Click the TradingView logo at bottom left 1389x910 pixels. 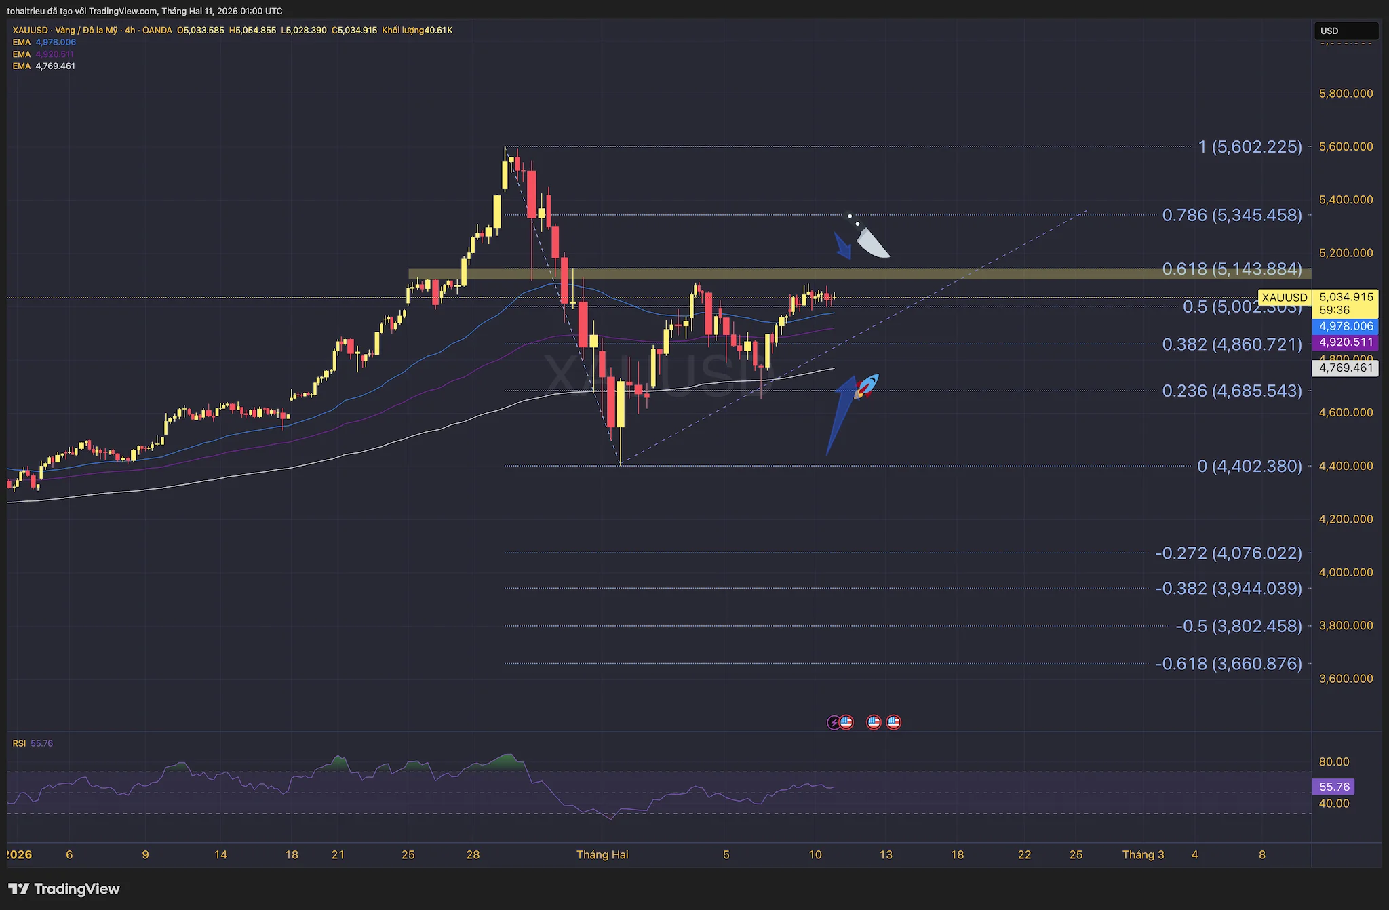(x=64, y=889)
